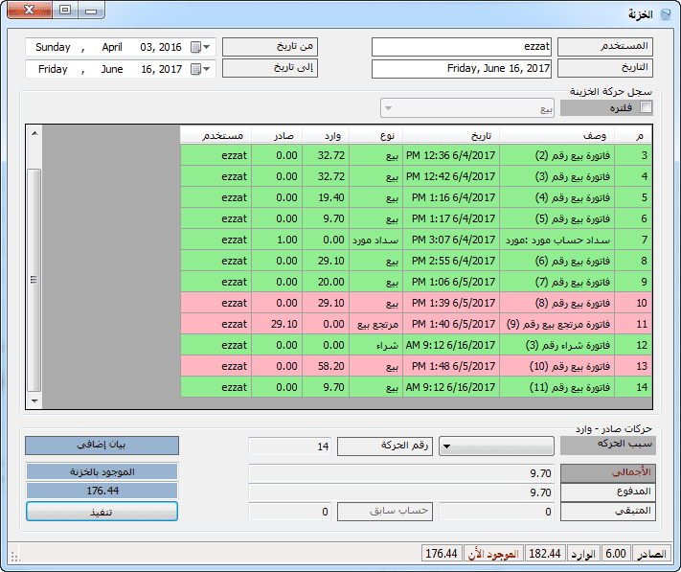Maximize the الخزنة window
This screenshot has width=681, height=572.
(64, 11)
